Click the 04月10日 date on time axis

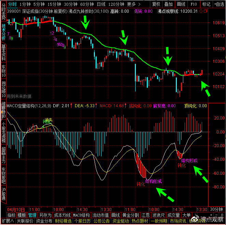pyautogui.click(x=16, y=210)
